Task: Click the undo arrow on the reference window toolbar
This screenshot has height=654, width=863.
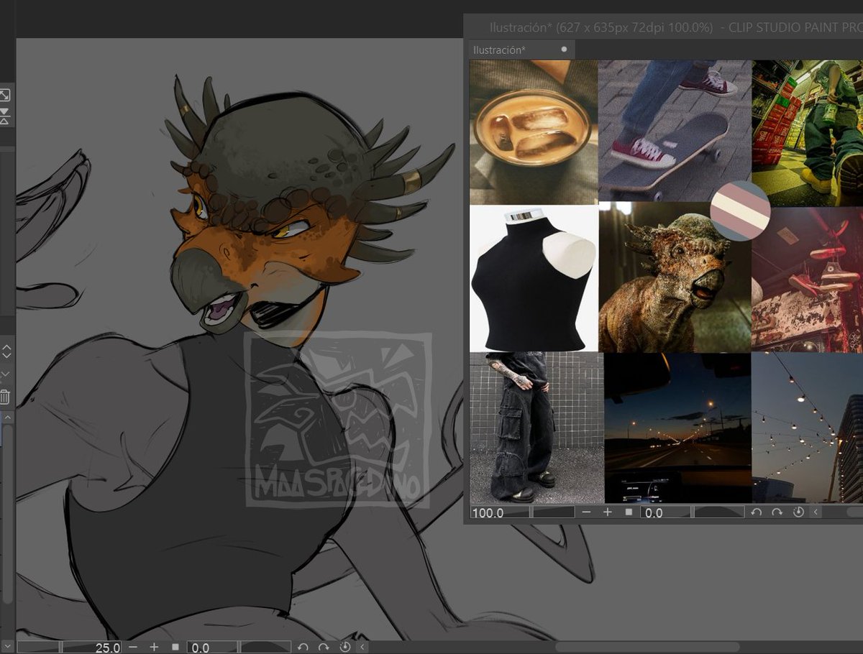Action: tap(756, 513)
